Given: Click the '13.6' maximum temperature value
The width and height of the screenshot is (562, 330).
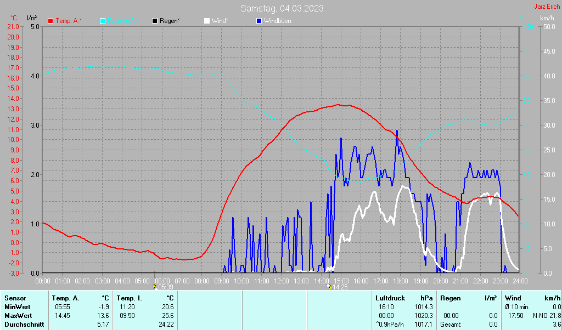Looking at the screenshot, I should 104,316.
